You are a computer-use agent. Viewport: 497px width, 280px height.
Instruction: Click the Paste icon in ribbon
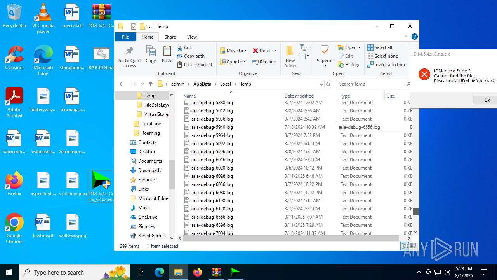[x=167, y=54]
